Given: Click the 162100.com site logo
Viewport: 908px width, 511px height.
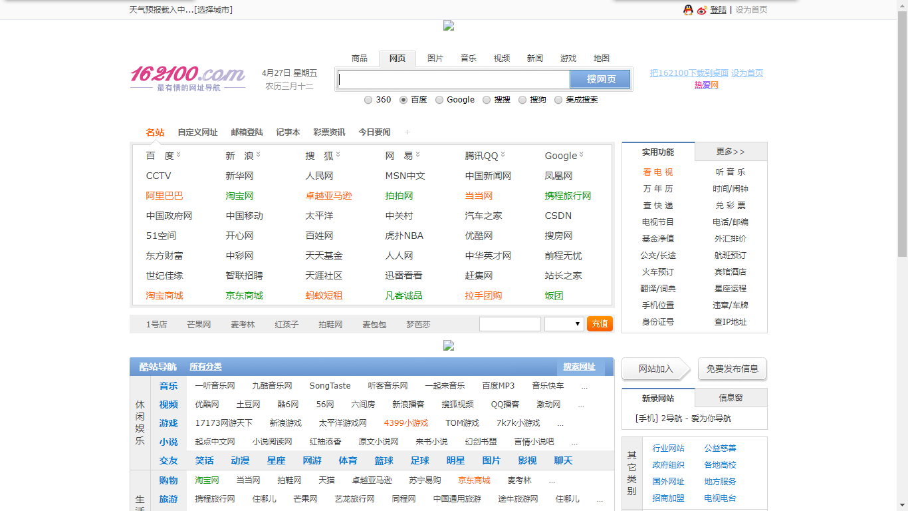Looking at the screenshot, I should pos(187,78).
